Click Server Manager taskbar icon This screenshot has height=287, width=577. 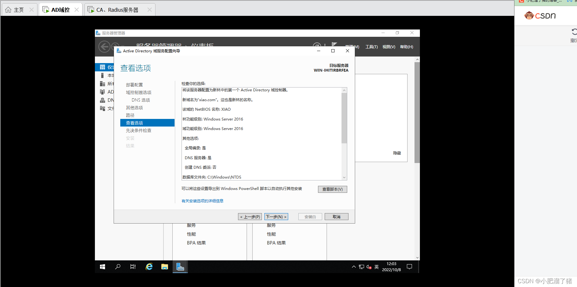[x=180, y=267]
